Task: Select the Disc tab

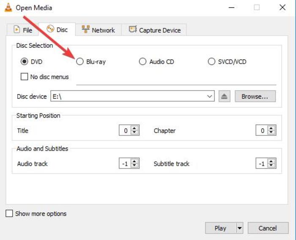Action: [x=57, y=30]
